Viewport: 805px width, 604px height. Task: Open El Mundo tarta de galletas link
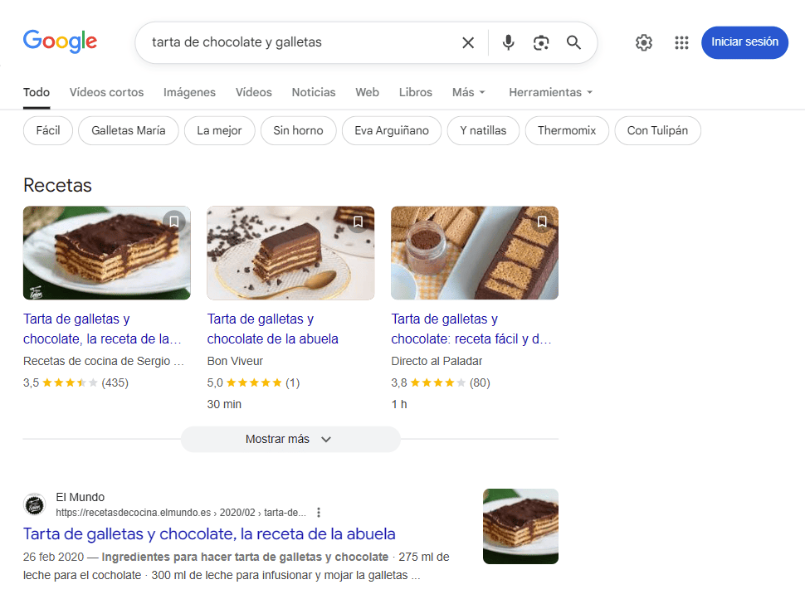coord(209,533)
